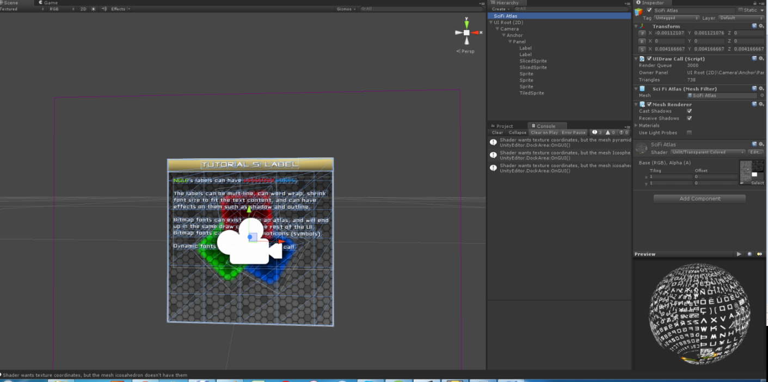Select SlicedSprite in the Hierarchy

click(533, 61)
